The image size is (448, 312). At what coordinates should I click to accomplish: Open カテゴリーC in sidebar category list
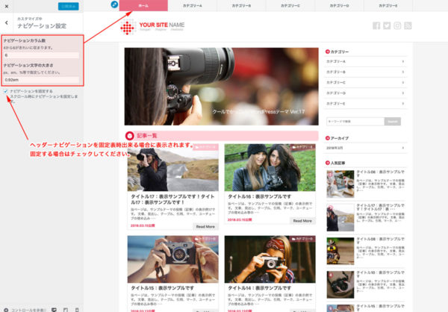click(365, 82)
